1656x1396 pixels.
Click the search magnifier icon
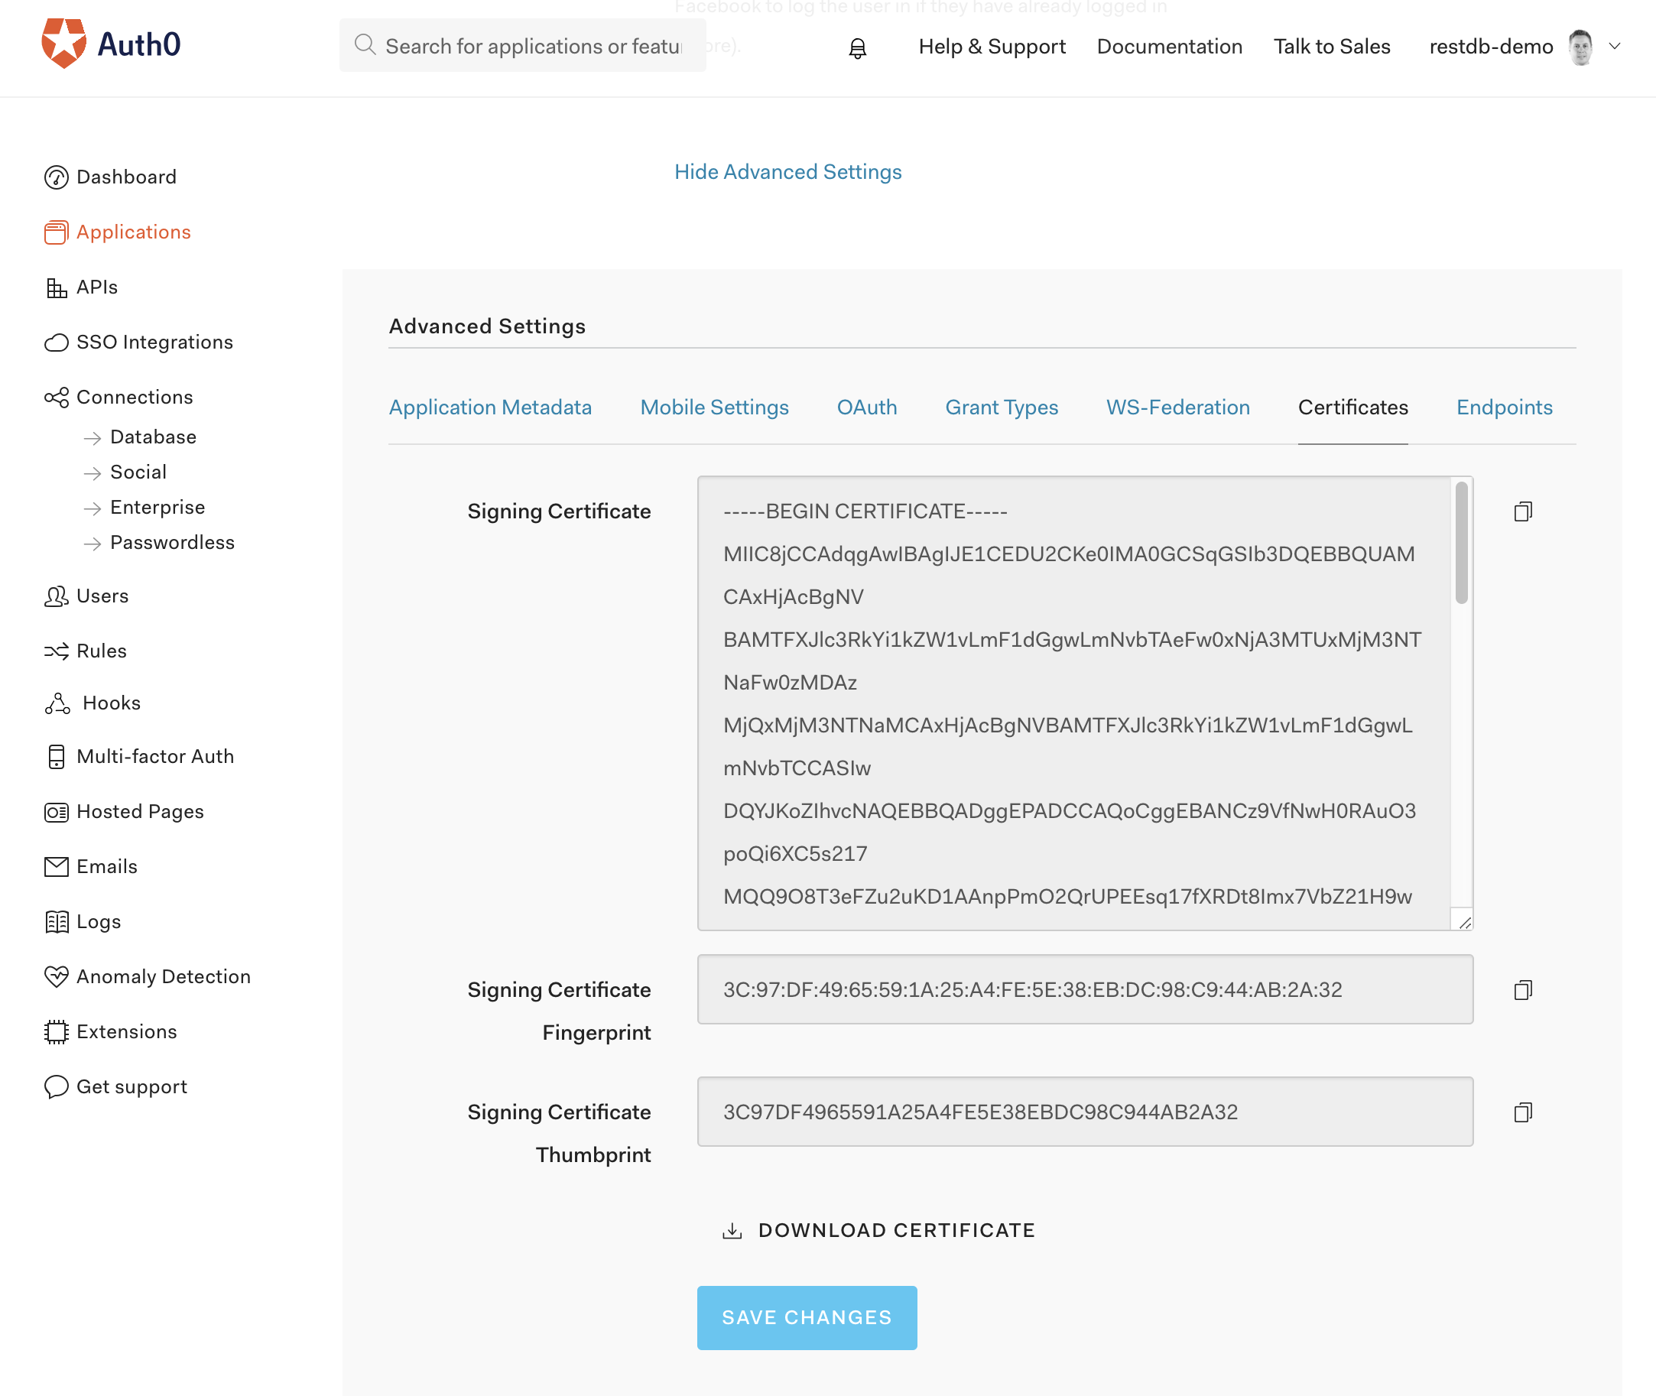[x=365, y=44]
